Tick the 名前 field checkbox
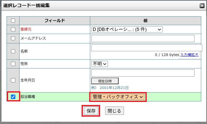Screen dimensions: 207x124 (x=13, y=51)
